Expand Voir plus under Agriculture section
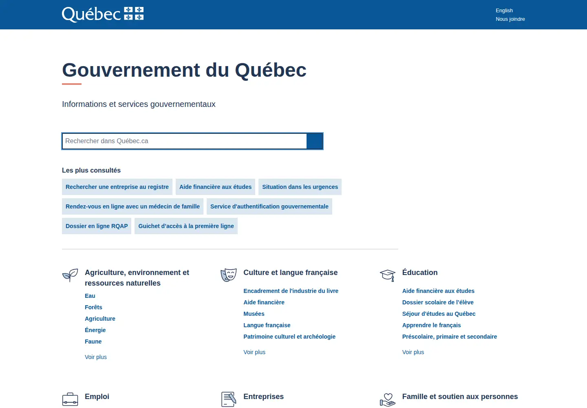Viewport: 587px width, 408px height. pyautogui.click(x=96, y=357)
